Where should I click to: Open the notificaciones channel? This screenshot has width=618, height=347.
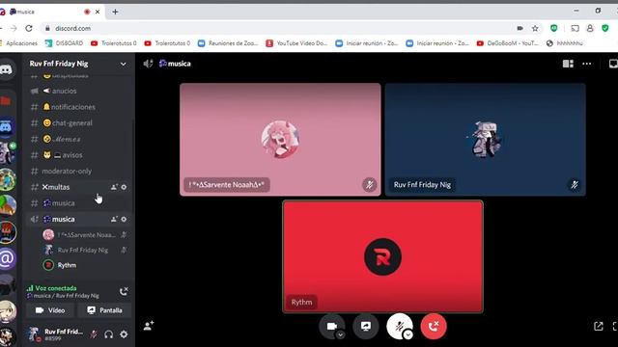78,107
